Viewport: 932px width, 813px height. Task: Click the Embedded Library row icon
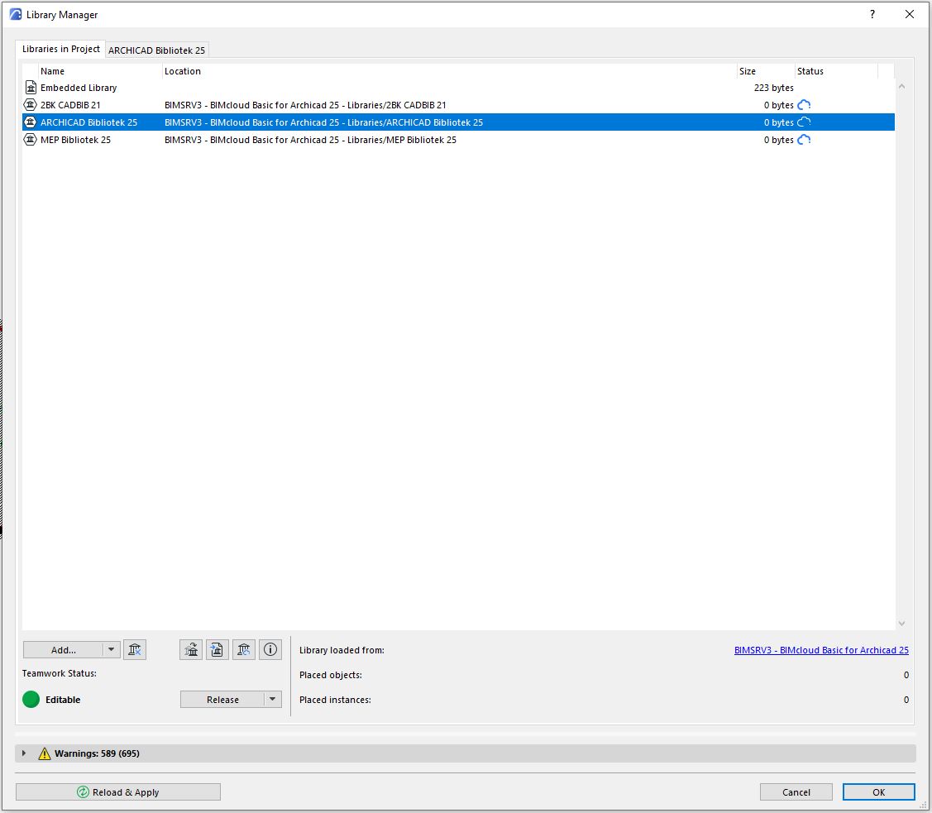tap(31, 88)
